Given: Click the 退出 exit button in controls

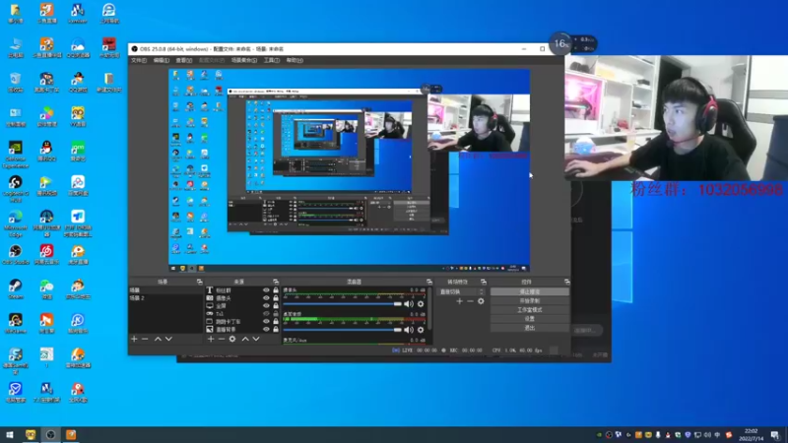Looking at the screenshot, I should pyautogui.click(x=530, y=328).
